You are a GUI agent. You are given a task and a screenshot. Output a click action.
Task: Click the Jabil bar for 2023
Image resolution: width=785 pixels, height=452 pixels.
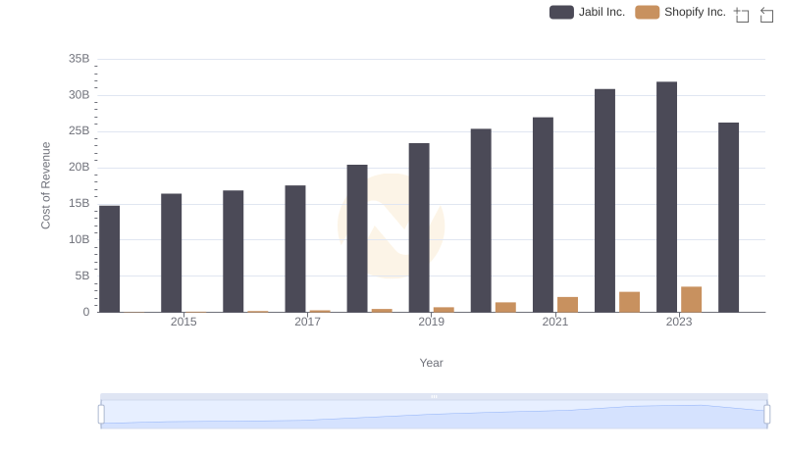point(667,197)
